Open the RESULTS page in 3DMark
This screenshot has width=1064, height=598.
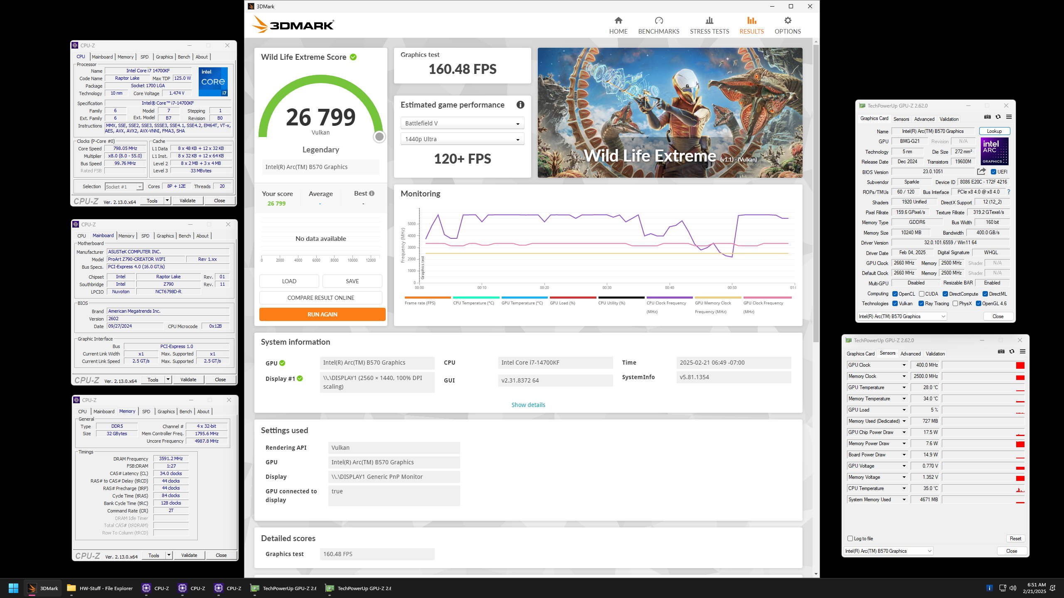(751, 25)
